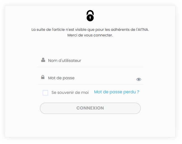Viewport: 182px width, 144px height.
Task: Focus the 'Nom d'utilisateur' input field
Action: [x=90, y=61]
